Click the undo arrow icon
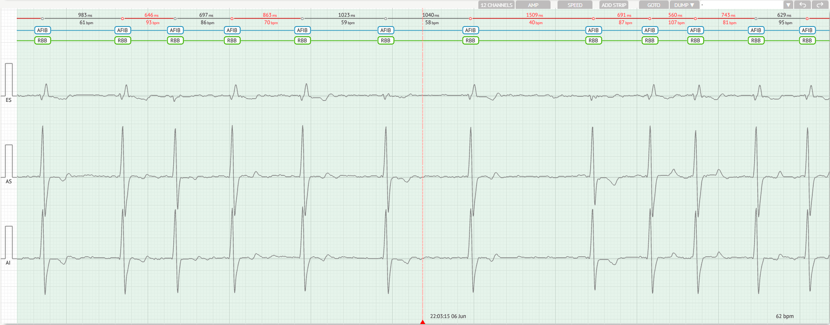830x325 pixels. pyautogui.click(x=803, y=5)
